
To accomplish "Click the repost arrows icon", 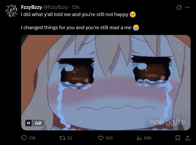I will 62,138.
